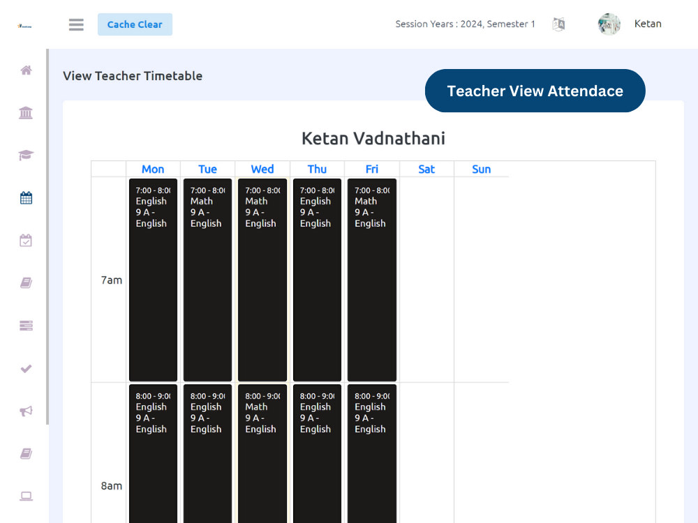Open Monday 8:00 English class event

click(x=153, y=454)
